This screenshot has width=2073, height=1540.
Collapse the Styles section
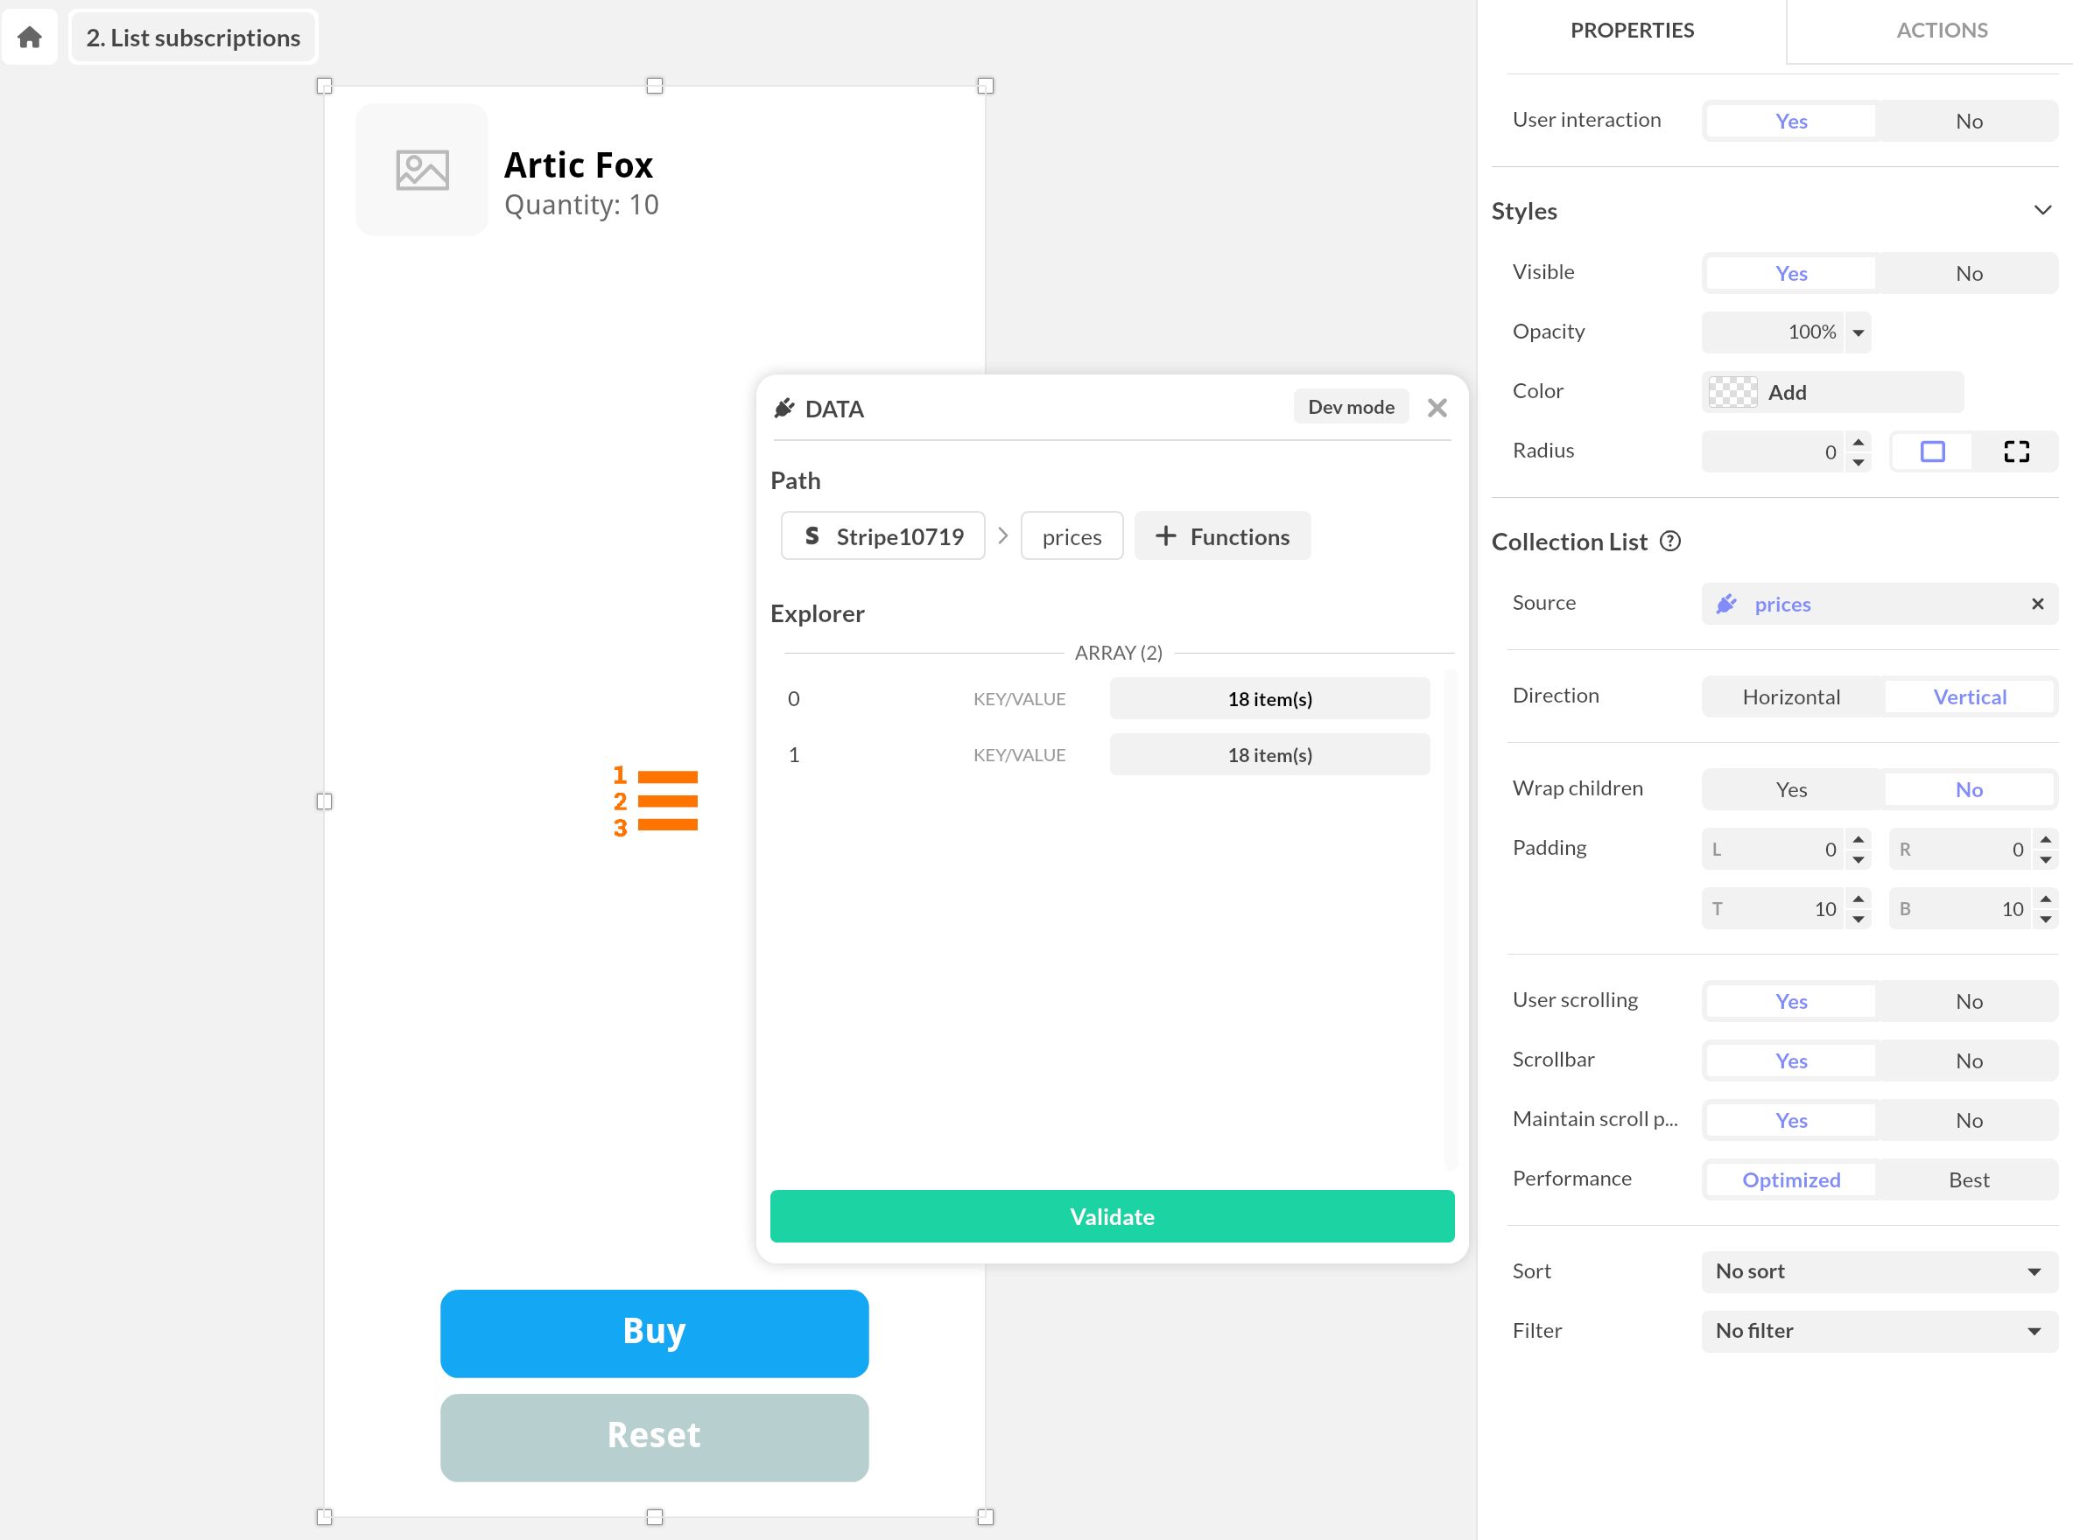point(2041,210)
